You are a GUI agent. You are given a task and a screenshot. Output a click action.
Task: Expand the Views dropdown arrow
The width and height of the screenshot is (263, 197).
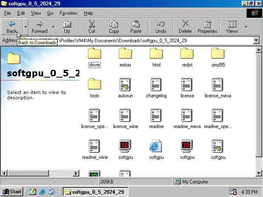pos(246,27)
